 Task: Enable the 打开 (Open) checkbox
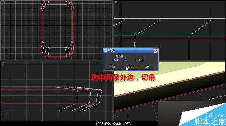pos(136,60)
